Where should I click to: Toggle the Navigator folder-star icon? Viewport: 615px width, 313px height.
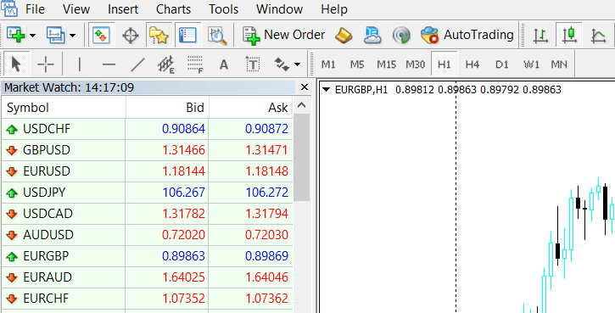(159, 35)
